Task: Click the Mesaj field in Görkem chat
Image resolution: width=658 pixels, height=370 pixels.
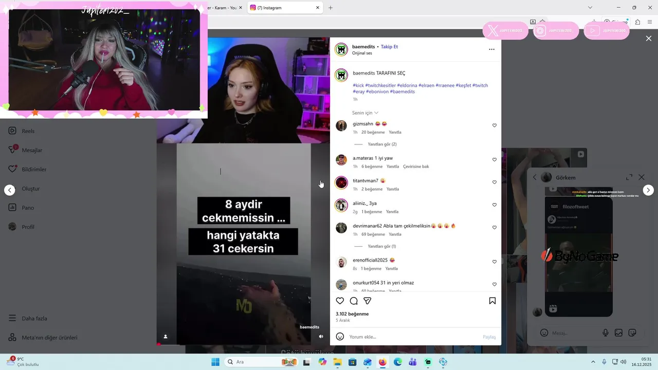Action: (575, 333)
